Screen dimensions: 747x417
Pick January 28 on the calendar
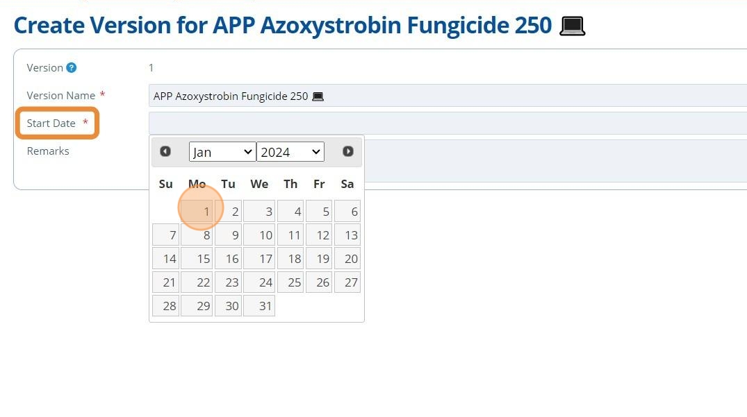166,306
